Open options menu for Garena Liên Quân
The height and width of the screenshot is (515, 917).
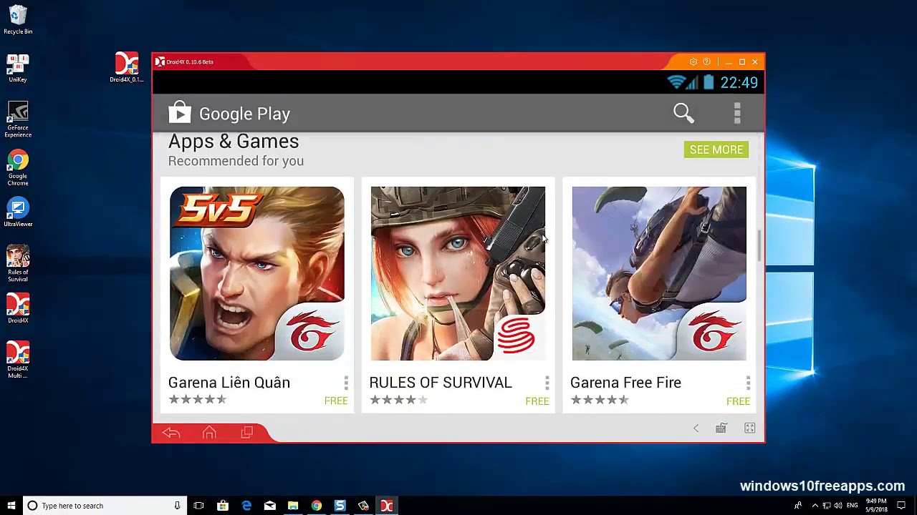[346, 383]
